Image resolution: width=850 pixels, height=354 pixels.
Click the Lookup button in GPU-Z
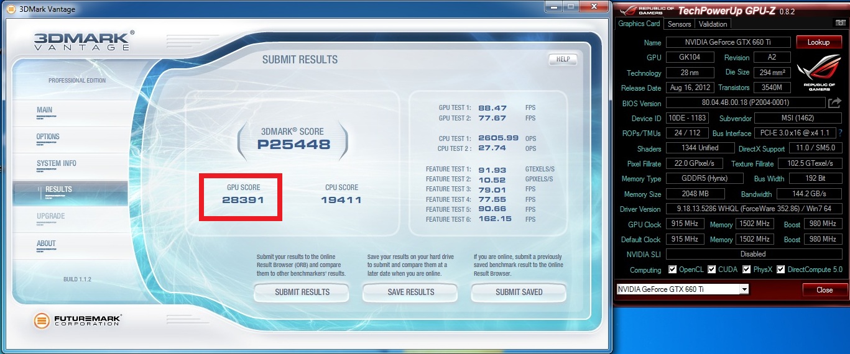(818, 42)
